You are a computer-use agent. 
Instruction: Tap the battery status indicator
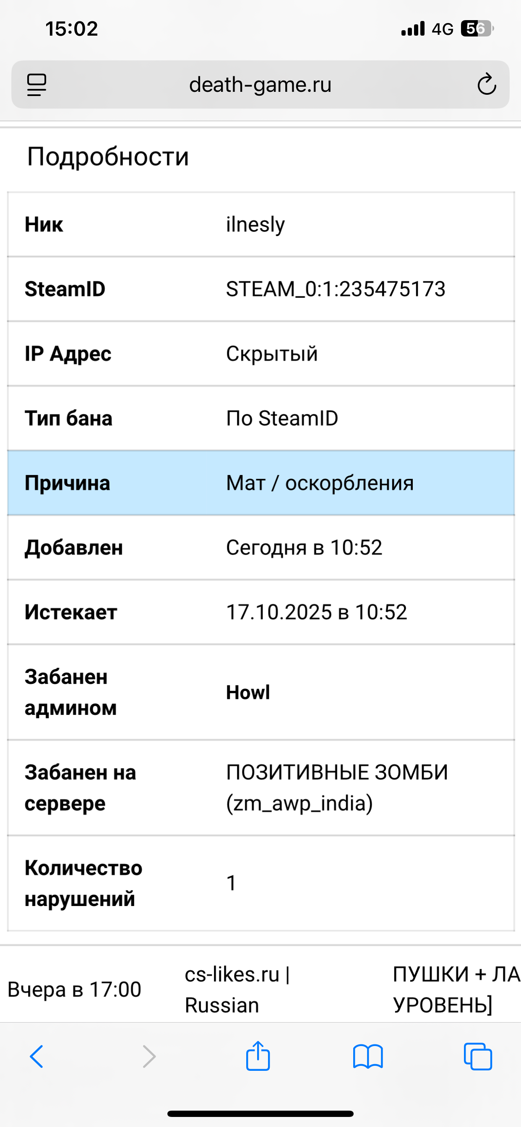point(477,29)
